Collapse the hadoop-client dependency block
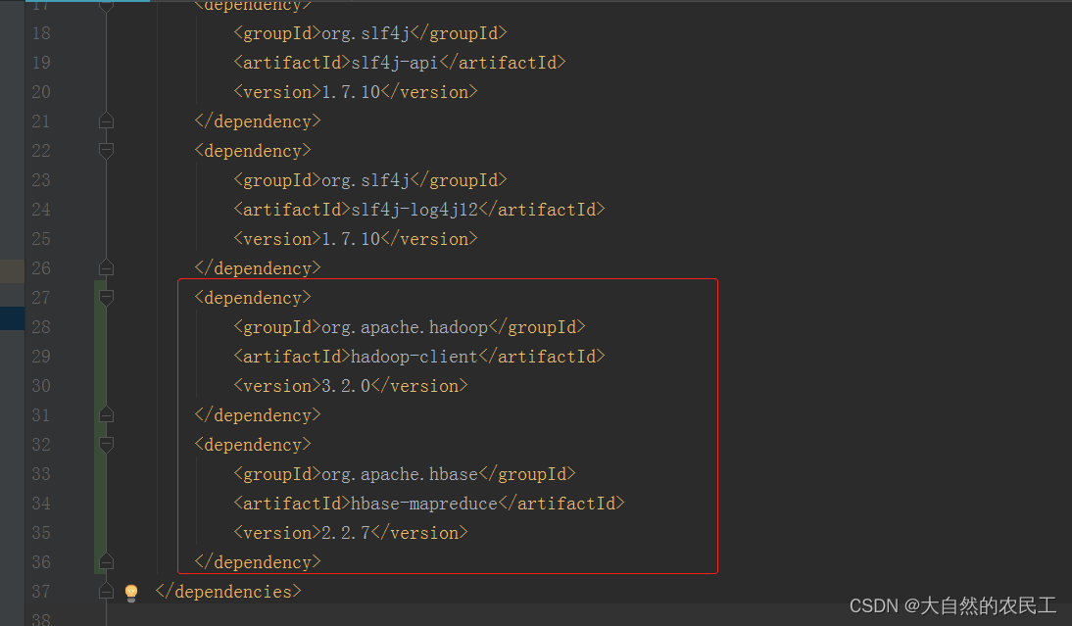 click(x=106, y=297)
